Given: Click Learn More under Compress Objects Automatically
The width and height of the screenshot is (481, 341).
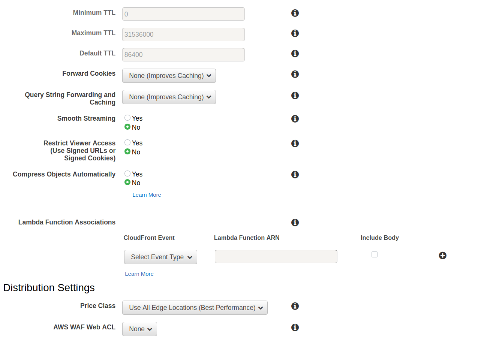Looking at the screenshot, I should (x=147, y=195).
